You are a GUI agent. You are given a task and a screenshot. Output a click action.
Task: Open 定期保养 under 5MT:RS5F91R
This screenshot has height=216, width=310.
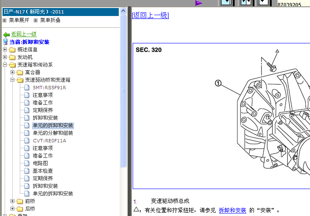coord(43,110)
